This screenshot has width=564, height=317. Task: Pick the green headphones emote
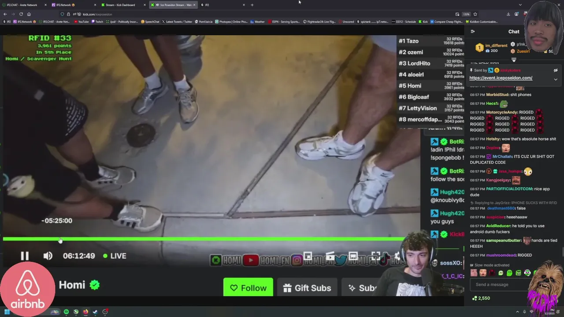pyautogui.click(x=527, y=273)
